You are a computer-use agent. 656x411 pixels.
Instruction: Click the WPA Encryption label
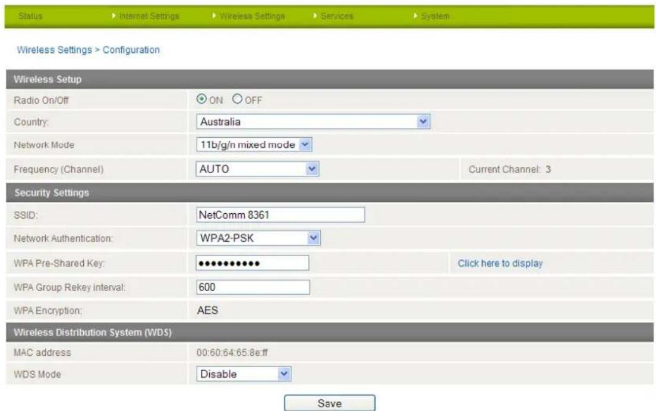point(48,311)
